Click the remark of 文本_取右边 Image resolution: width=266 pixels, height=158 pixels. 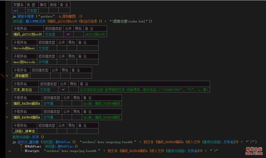144,90
